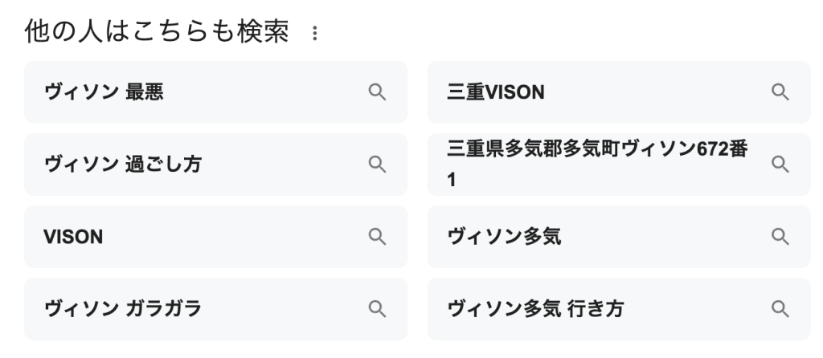
Task: Click the search icon next to ヴィソン多気 行き方
Action: (x=780, y=309)
